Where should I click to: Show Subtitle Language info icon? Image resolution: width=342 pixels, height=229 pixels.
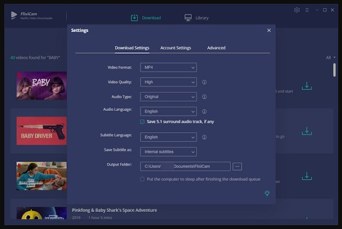204,137
